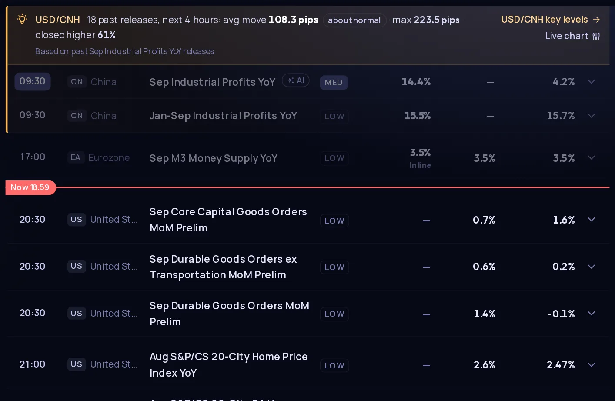This screenshot has height=401, width=615.
Task: Expand Durable Goods ex Transportation row
Action: [592, 267]
